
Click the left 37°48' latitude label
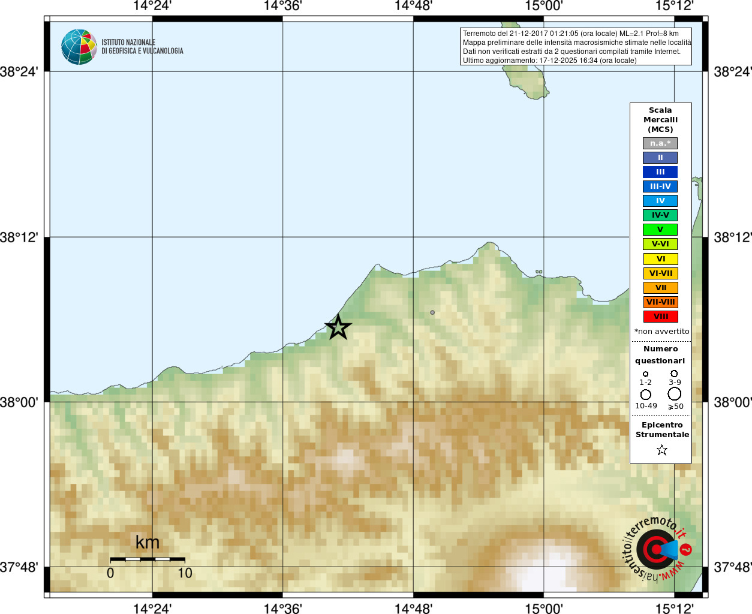[19, 567]
